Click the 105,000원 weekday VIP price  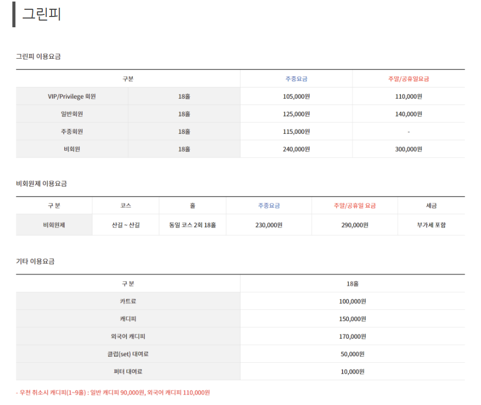coord(296,96)
